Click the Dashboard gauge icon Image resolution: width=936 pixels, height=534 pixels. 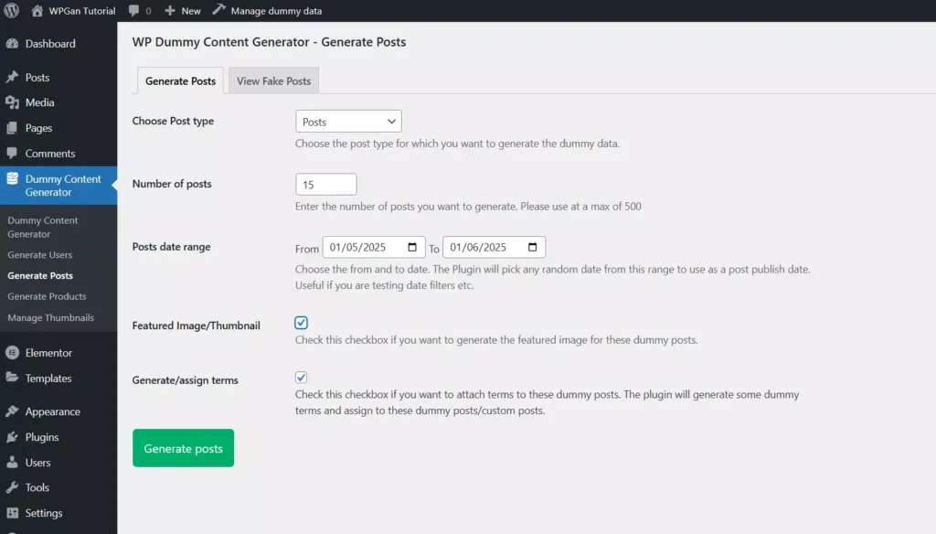(12, 44)
